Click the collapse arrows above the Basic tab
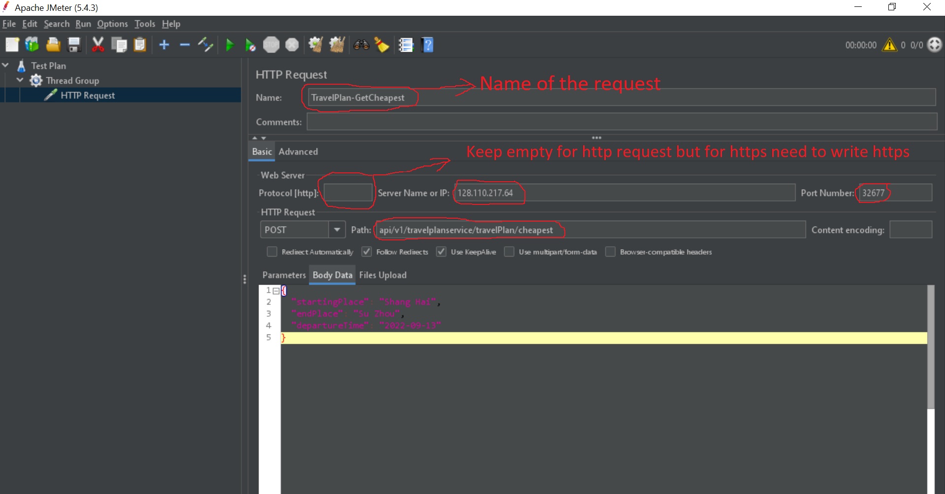The image size is (945, 494). tap(259, 138)
